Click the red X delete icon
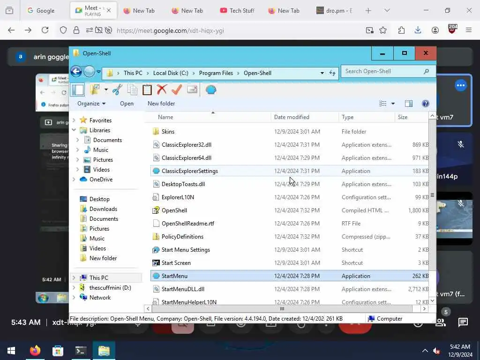Screen dimensions: 480x360 click(x=162, y=90)
